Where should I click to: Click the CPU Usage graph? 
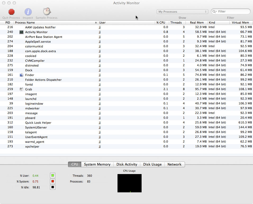click(130, 183)
